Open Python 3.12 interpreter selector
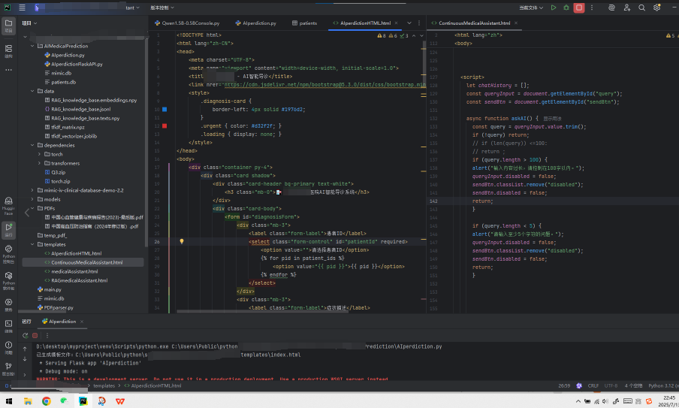This screenshot has height=408, width=679. (663, 386)
